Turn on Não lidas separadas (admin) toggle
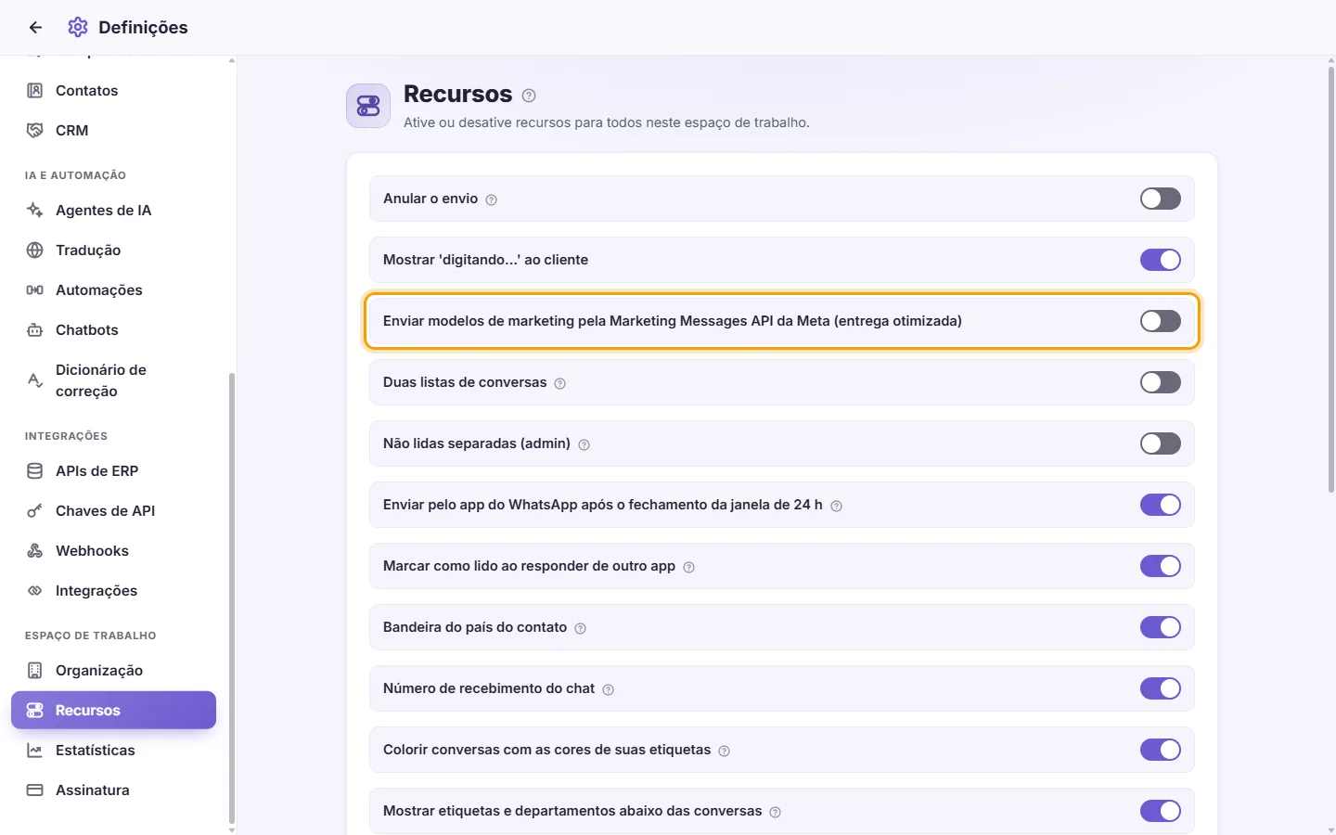 click(x=1161, y=443)
